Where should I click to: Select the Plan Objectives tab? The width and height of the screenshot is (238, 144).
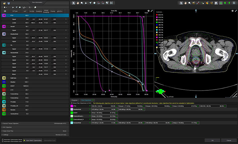tap(86, 100)
